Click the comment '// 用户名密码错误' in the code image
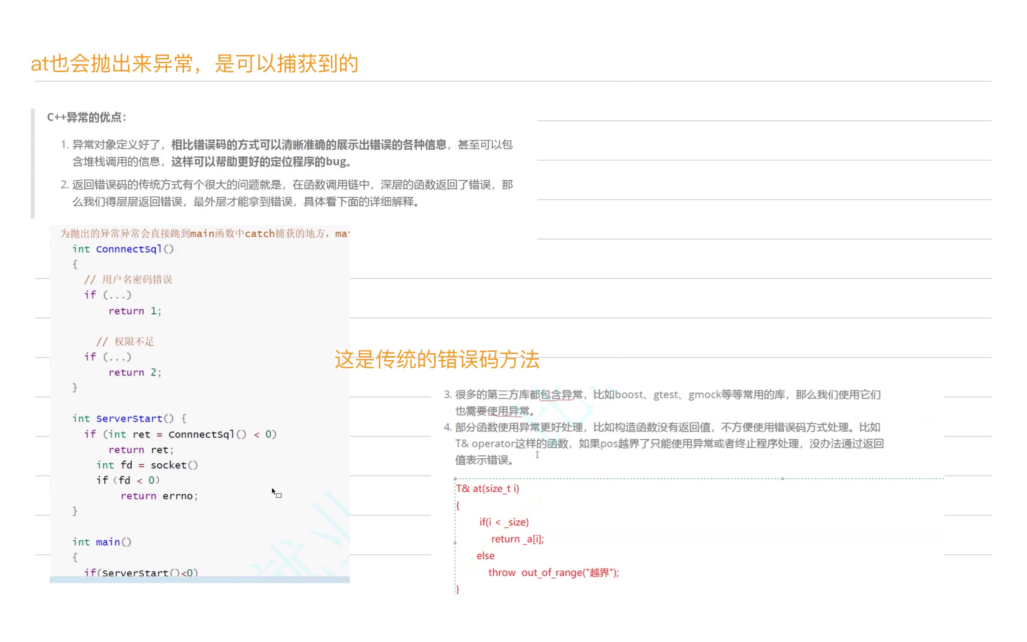Image resolution: width=1027 pixels, height=642 pixels. [x=128, y=280]
